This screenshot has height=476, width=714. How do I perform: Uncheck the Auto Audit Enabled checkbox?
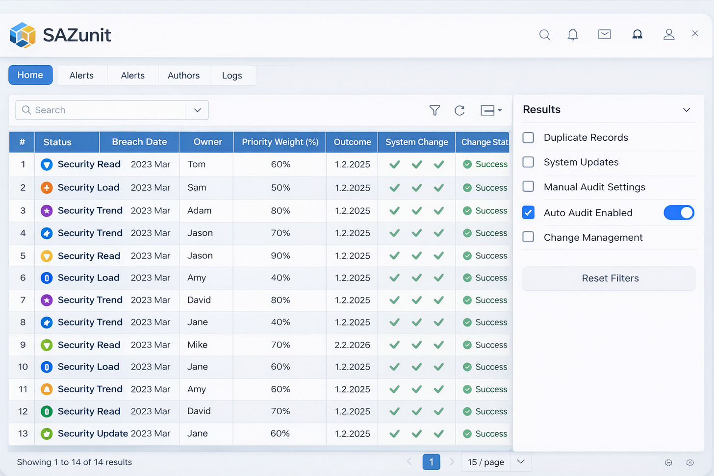click(x=528, y=213)
